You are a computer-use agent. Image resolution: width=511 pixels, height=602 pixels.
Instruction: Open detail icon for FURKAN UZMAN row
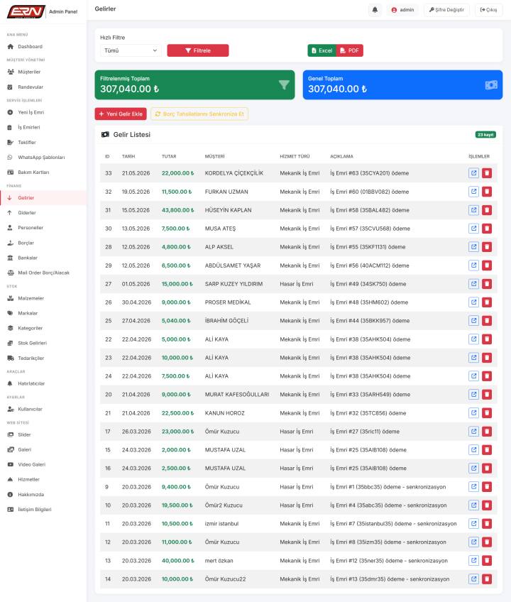click(x=474, y=192)
